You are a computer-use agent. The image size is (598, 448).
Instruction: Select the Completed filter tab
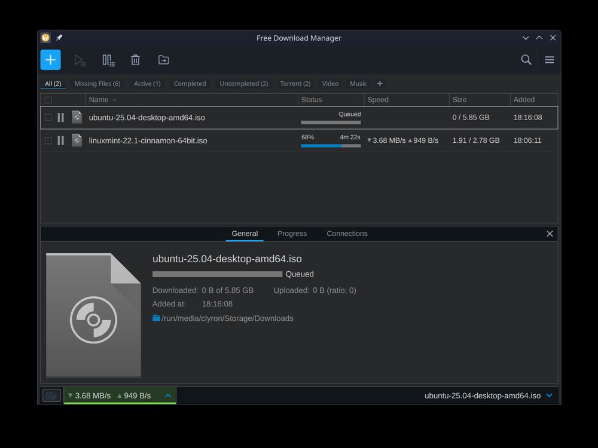click(x=190, y=84)
